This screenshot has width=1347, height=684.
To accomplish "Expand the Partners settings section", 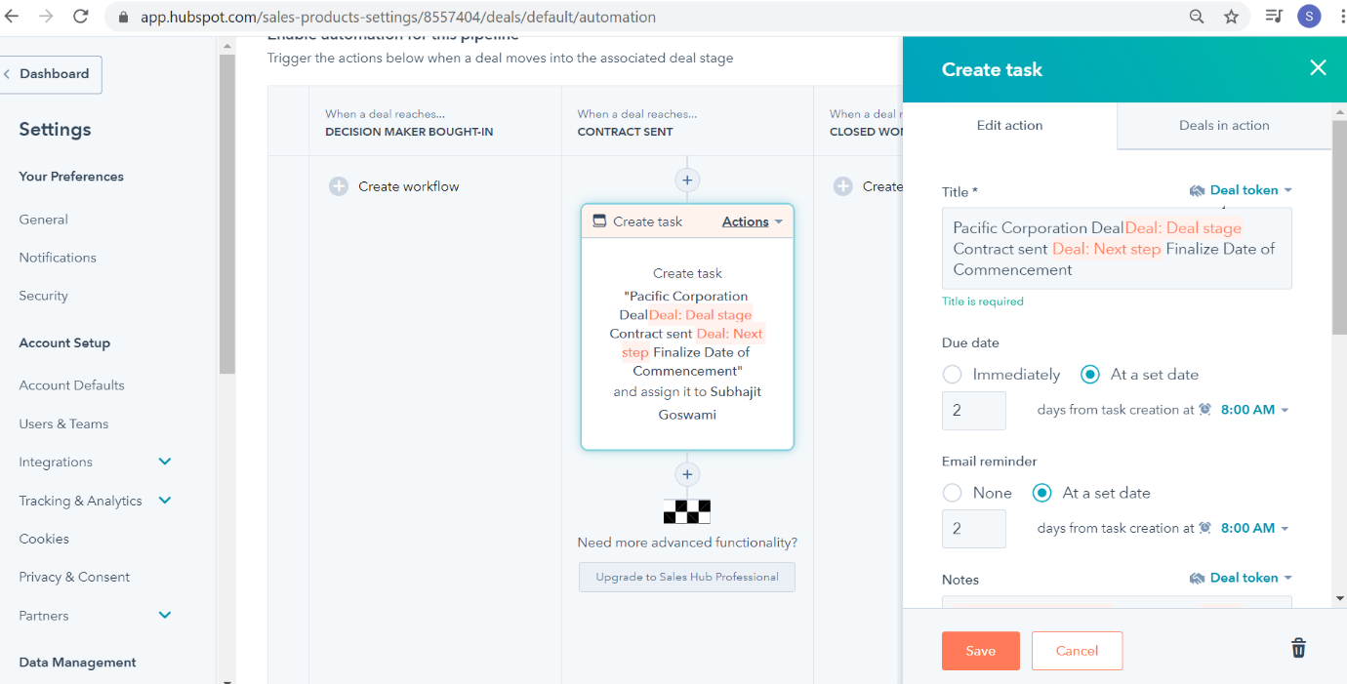I will (x=165, y=616).
